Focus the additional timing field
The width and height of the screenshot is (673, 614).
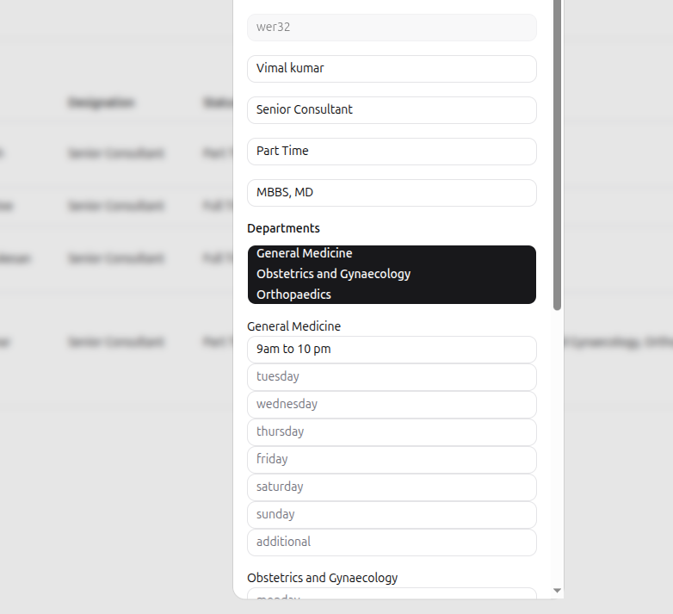point(392,543)
